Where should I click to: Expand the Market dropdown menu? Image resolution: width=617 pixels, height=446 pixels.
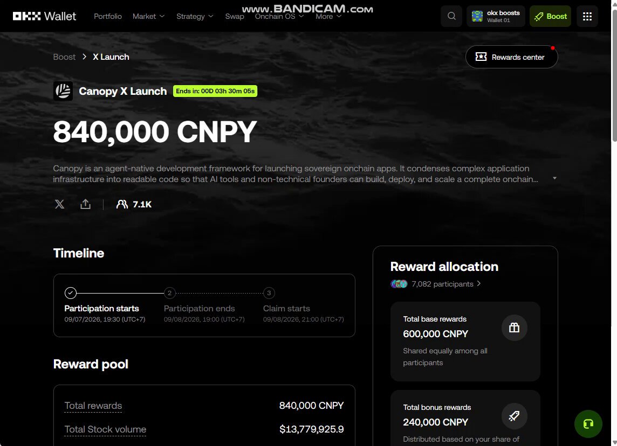[148, 16]
